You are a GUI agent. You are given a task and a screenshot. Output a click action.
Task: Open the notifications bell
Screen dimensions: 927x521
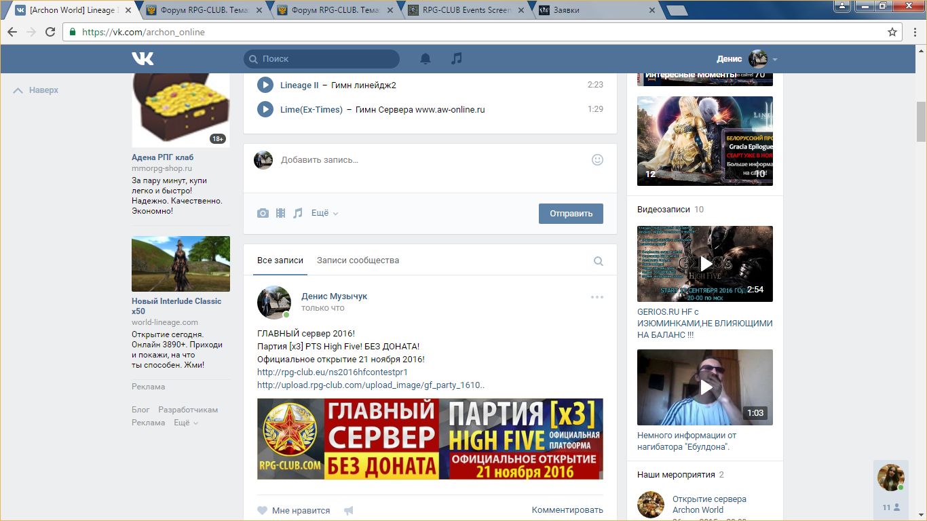[425, 59]
